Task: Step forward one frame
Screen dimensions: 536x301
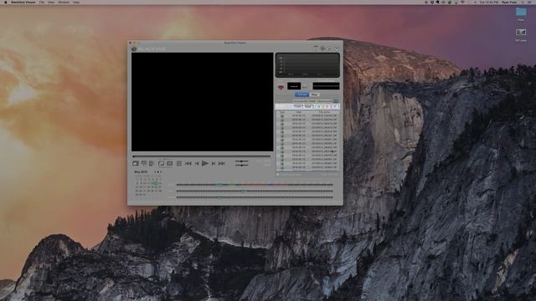Action: click(214, 164)
